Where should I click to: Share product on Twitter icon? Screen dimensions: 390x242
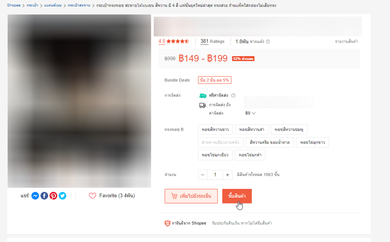pyautogui.click(x=62, y=196)
